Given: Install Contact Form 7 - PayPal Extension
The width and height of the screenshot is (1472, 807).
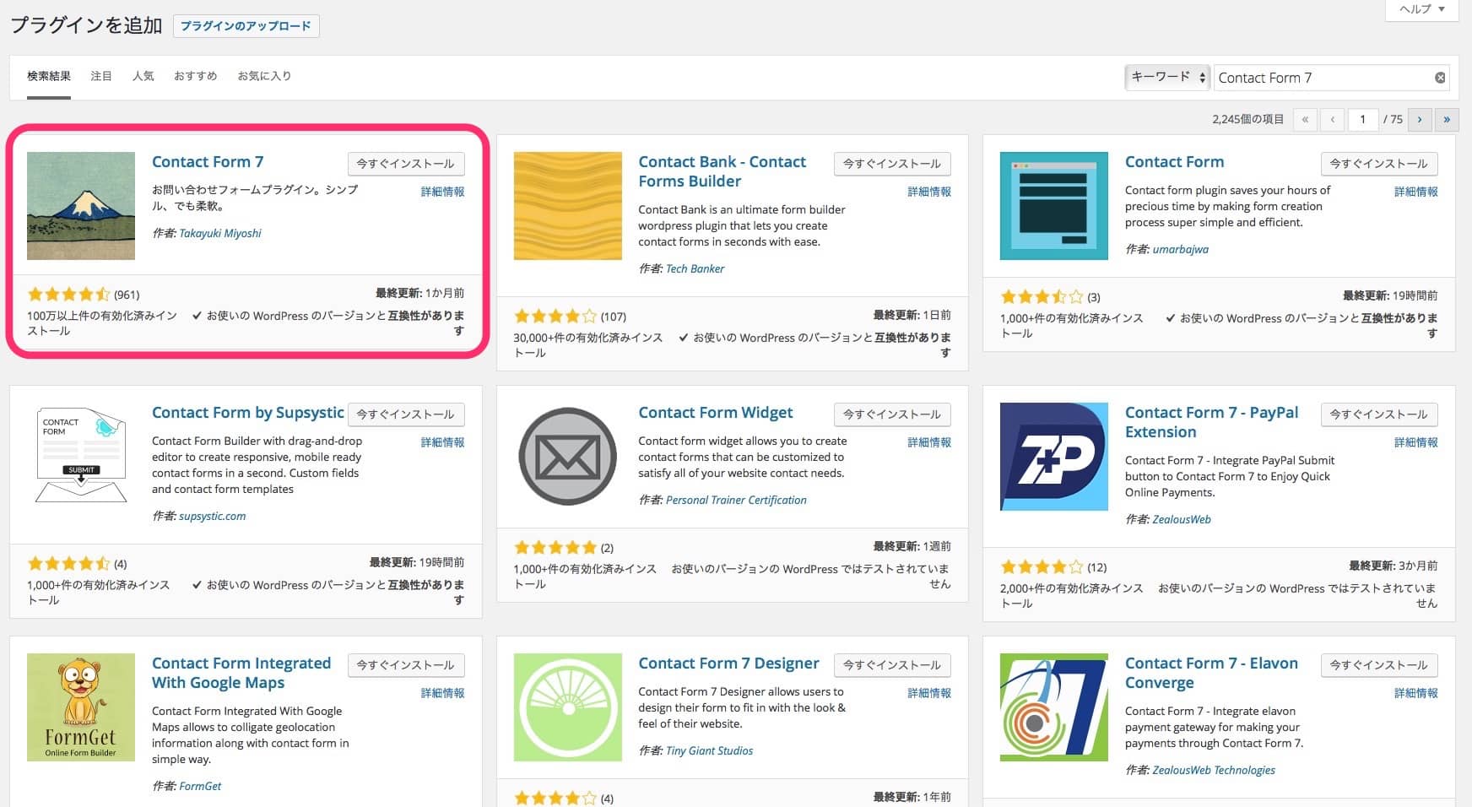Looking at the screenshot, I should click(x=1379, y=414).
